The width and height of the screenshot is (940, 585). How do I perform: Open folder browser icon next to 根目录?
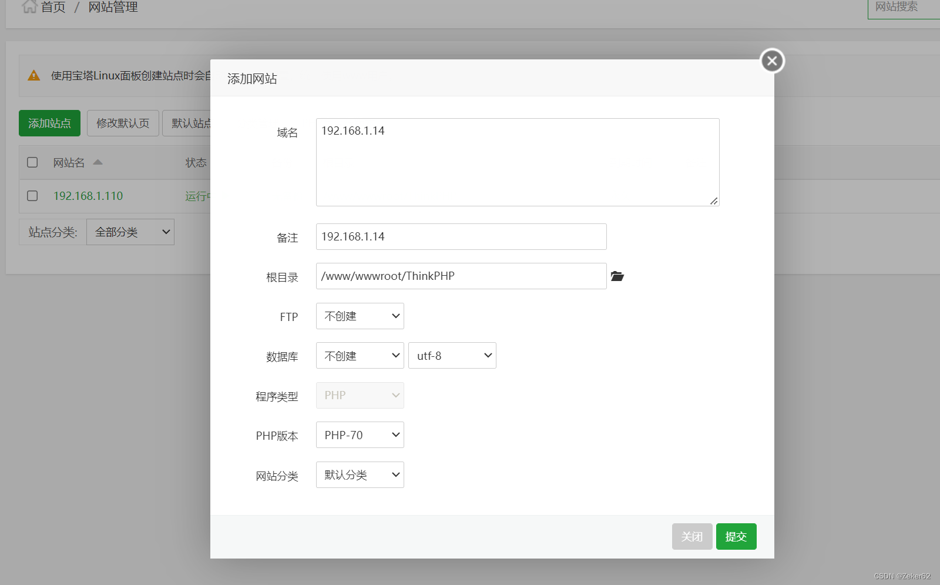coord(617,276)
